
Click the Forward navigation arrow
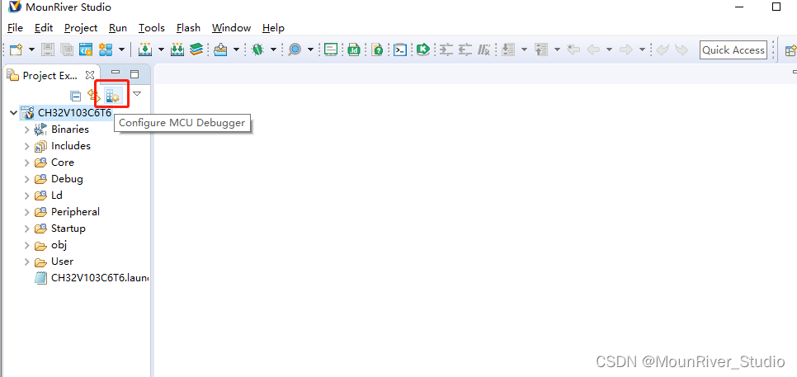click(x=626, y=49)
